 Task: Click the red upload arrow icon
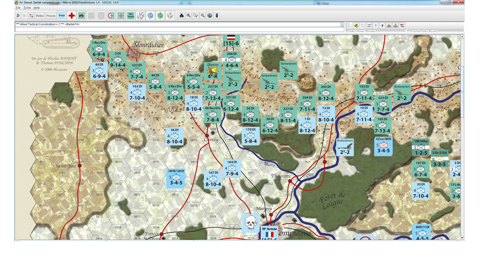(x=396, y=26)
